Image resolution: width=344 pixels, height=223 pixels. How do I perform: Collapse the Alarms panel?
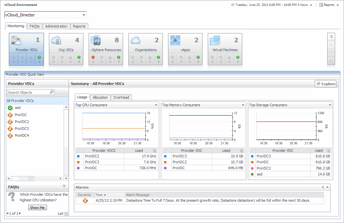[x=328, y=187]
